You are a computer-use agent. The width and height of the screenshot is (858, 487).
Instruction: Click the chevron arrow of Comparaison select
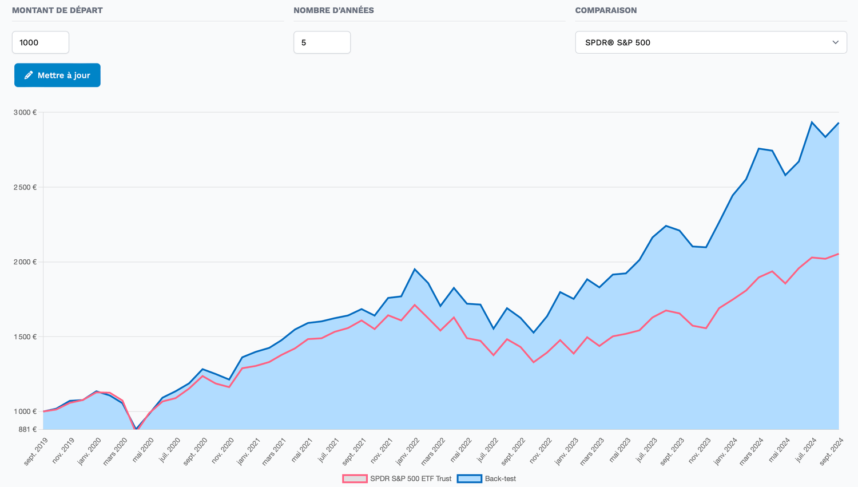click(835, 42)
